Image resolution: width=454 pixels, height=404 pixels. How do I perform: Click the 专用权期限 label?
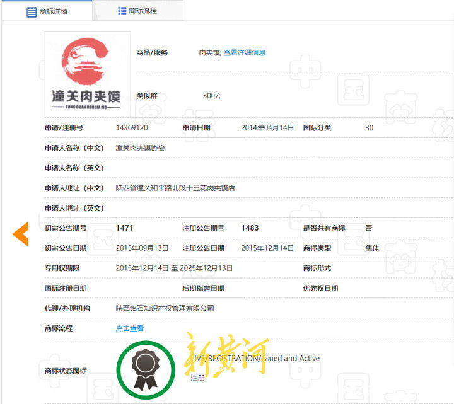click(x=62, y=268)
